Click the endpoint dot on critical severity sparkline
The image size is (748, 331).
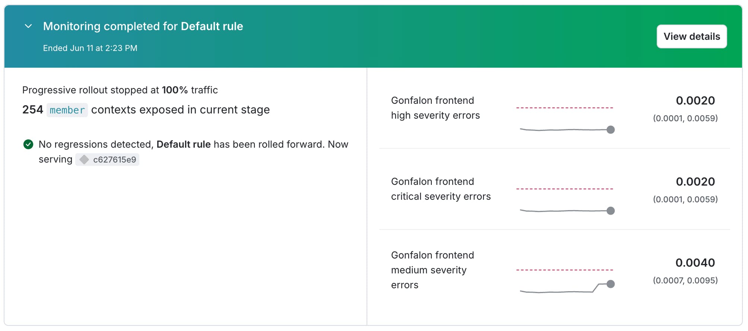coord(611,211)
